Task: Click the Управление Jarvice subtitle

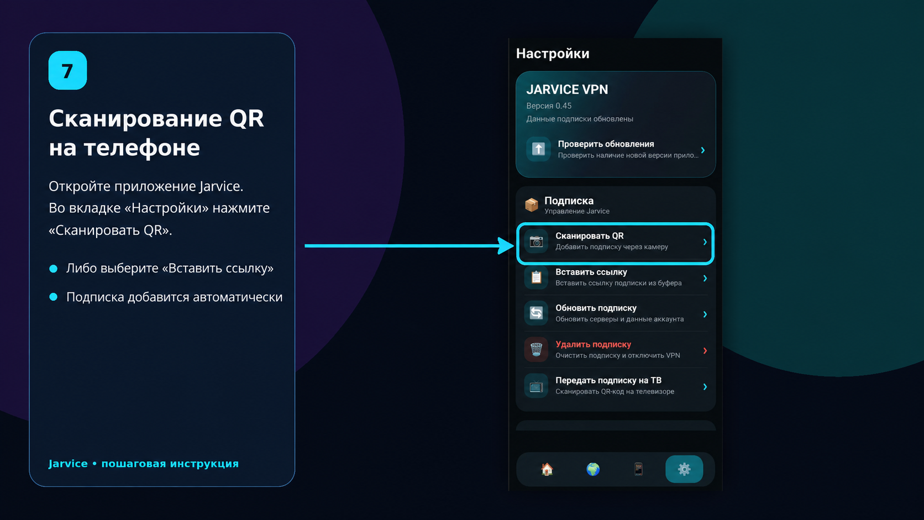Action: pos(577,211)
